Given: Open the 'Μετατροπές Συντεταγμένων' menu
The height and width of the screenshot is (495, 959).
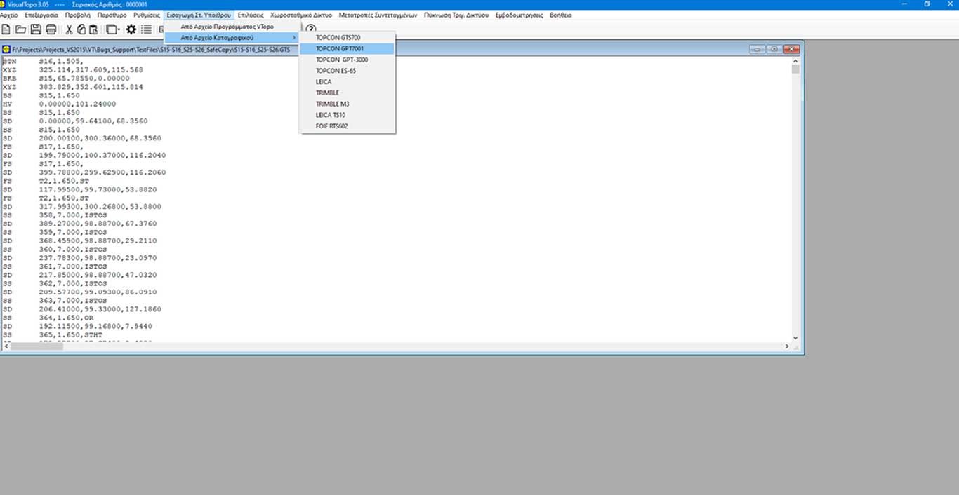Looking at the screenshot, I should point(378,15).
